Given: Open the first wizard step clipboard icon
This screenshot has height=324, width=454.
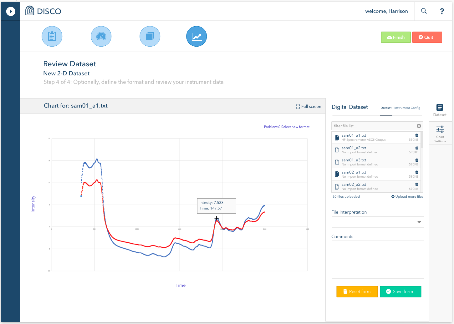Looking at the screenshot, I should pos(52,36).
